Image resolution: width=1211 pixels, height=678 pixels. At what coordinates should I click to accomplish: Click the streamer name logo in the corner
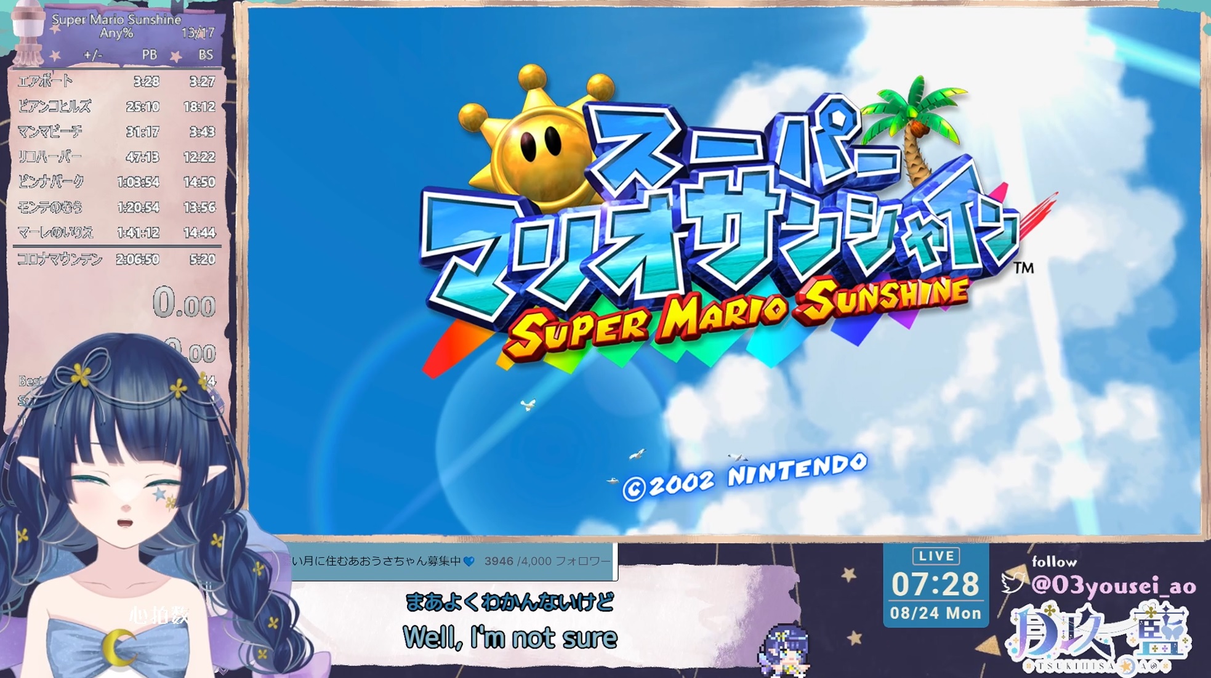coord(1099,639)
